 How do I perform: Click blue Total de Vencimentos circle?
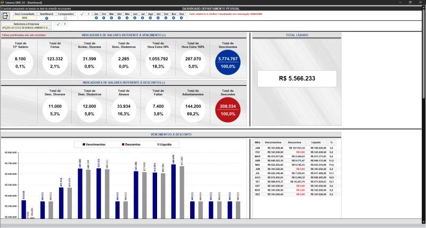point(228,63)
